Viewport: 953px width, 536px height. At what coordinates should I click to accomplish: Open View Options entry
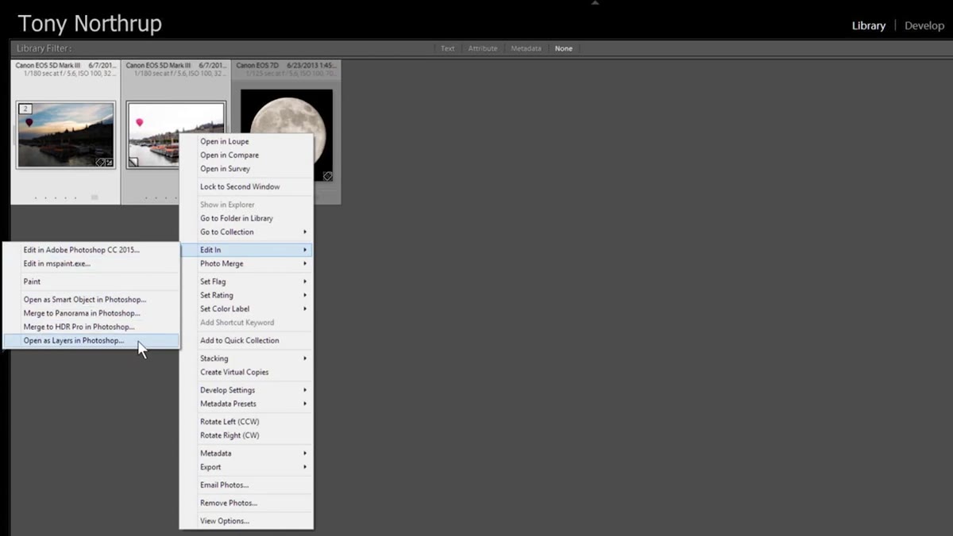(246, 521)
